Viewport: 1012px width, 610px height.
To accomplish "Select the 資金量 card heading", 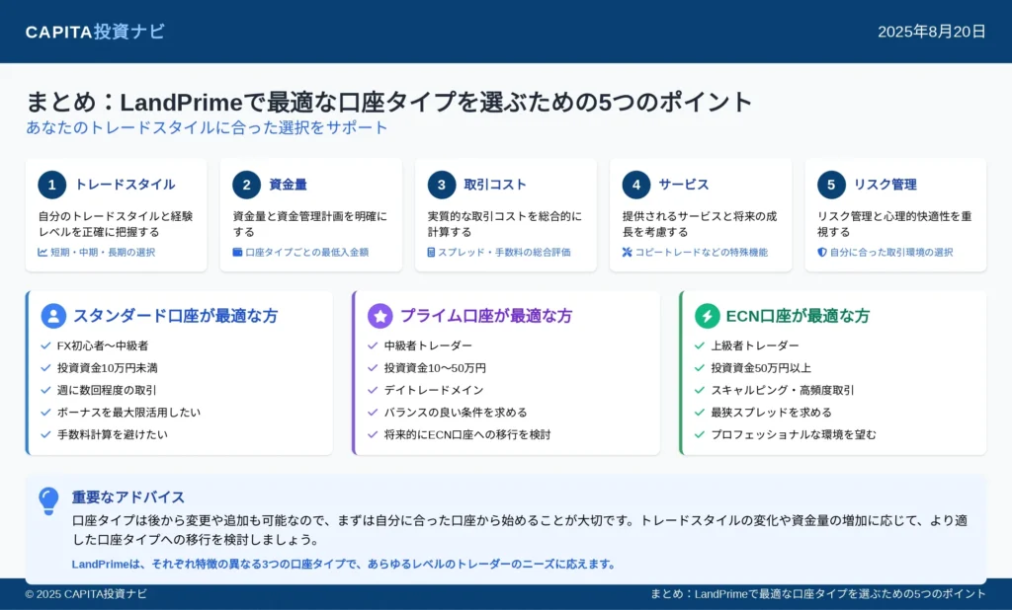I will point(288,185).
